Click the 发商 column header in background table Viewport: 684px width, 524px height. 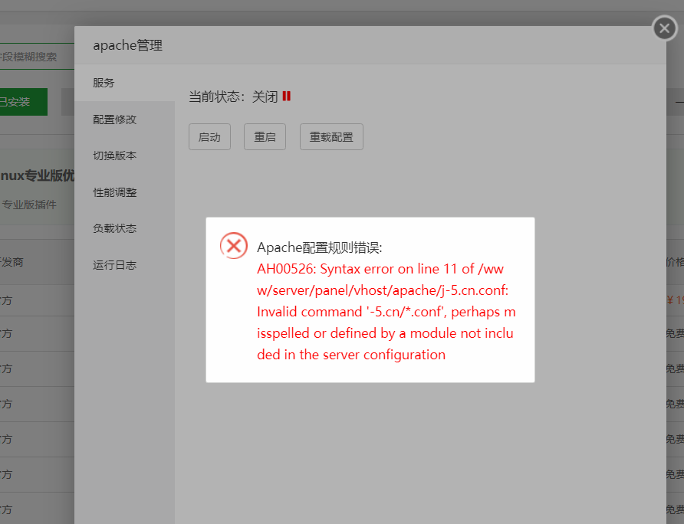click(12, 263)
